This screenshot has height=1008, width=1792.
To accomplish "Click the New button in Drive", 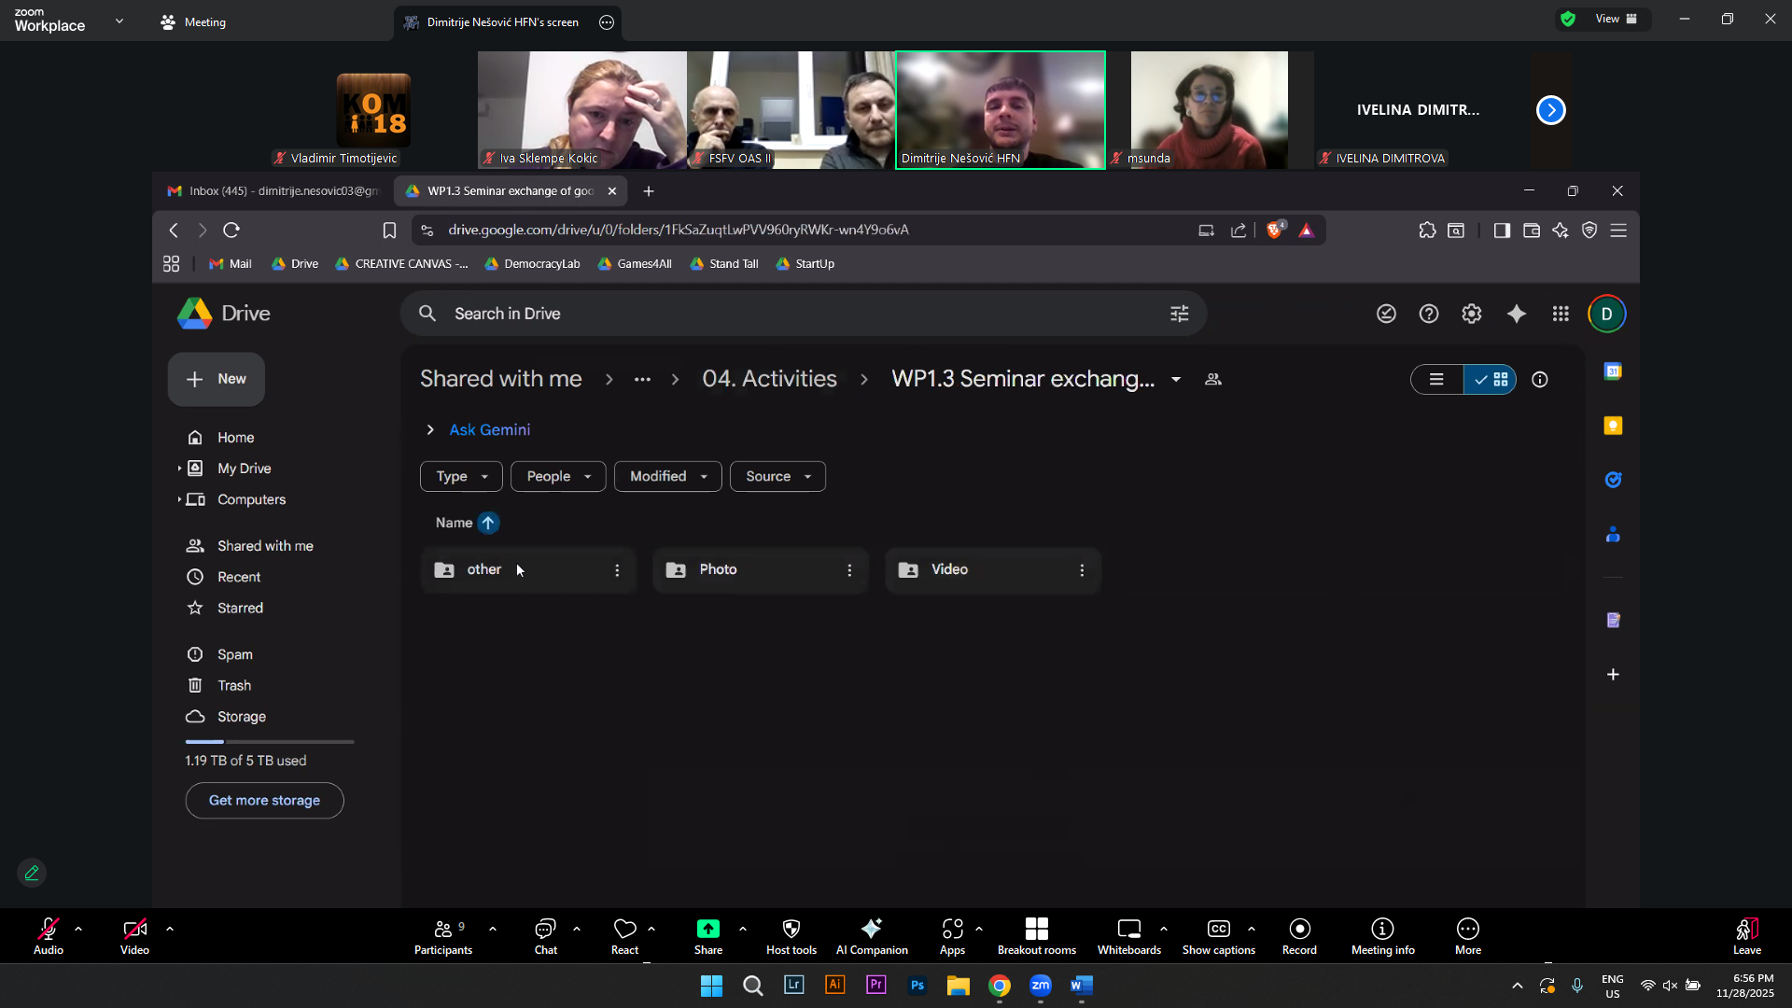I will click(217, 380).
